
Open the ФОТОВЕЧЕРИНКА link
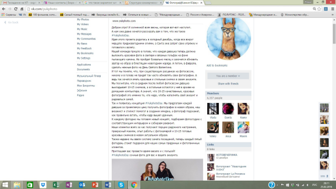point(226,155)
